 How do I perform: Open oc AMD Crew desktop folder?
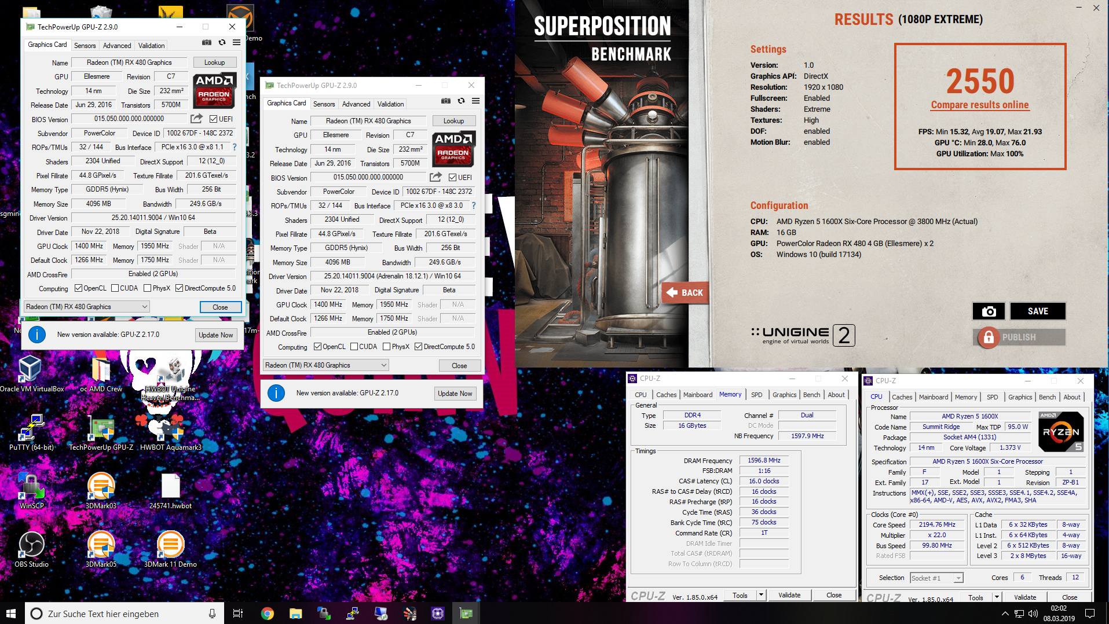point(101,374)
